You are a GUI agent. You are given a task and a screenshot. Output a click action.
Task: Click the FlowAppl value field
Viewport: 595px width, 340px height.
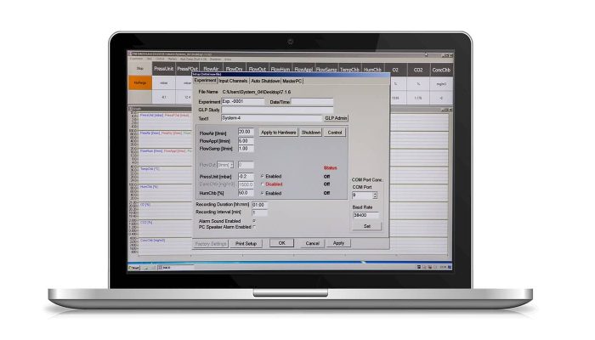[x=246, y=141]
